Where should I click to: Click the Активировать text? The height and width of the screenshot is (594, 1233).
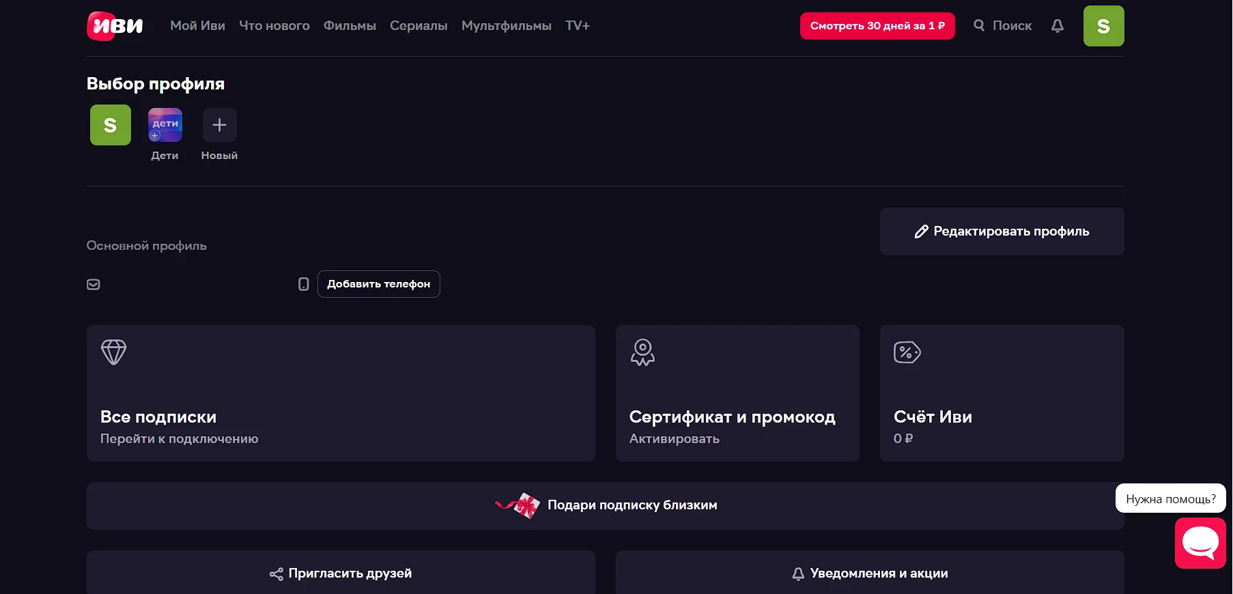pos(675,438)
